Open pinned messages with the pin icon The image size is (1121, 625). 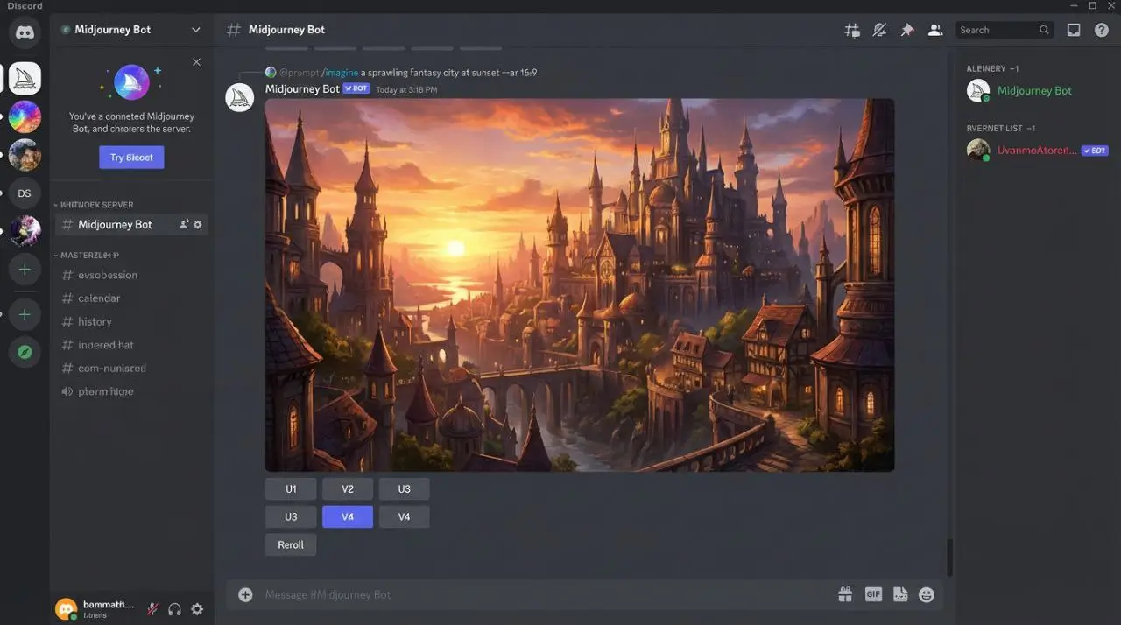(x=907, y=30)
